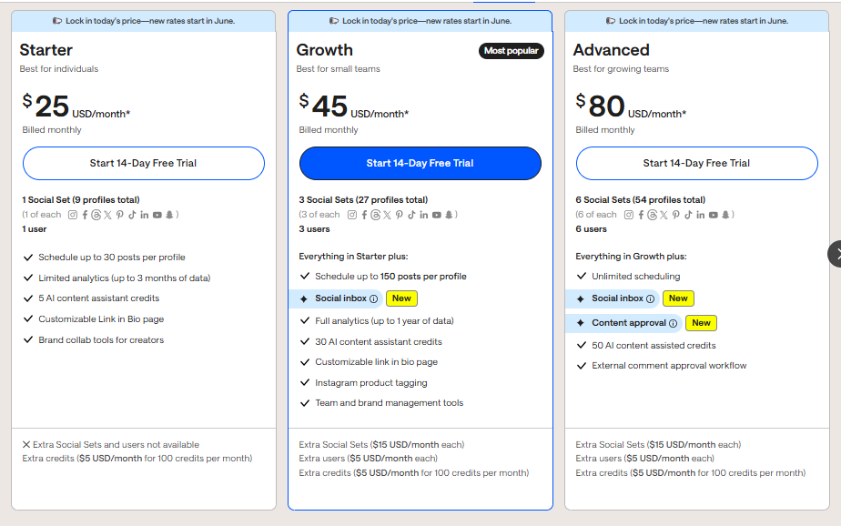
Task: Open the Content approval info icon in Advanced
Action: coord(673,323)
